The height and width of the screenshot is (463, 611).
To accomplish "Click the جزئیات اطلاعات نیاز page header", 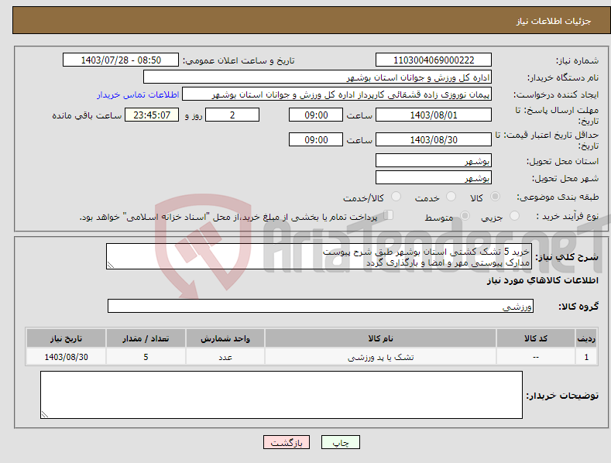I will click(554, 21).
